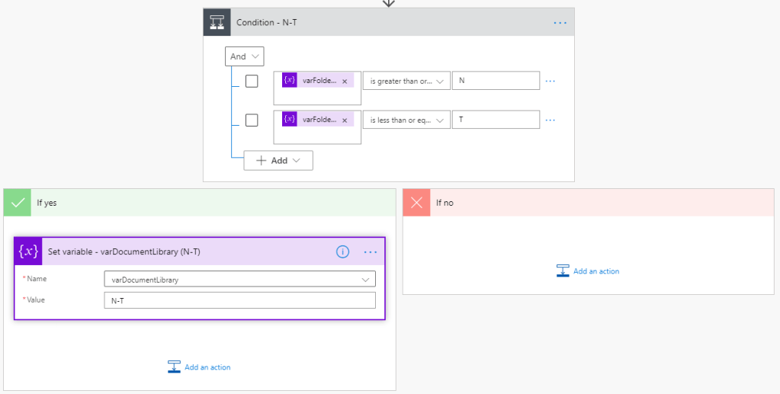Open ellipsis menu for the T condition row
Image resolution: width=780 pixels, height=394 pixels.
[x=550, y=120]
